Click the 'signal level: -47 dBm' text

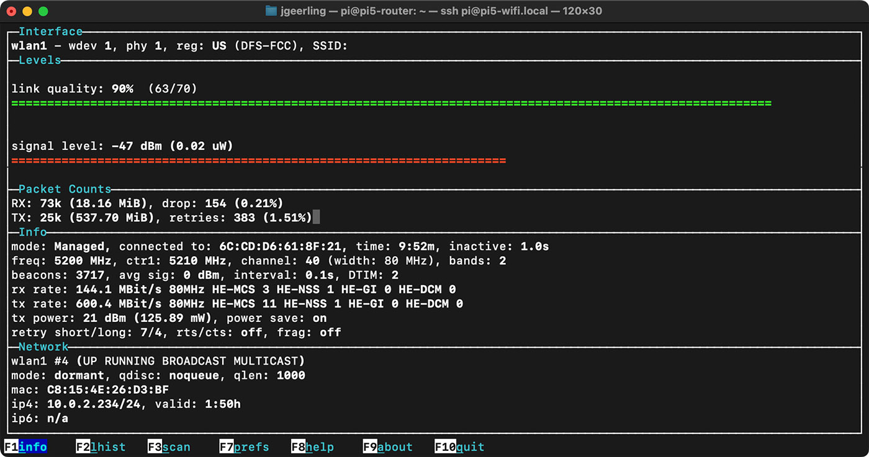tap(86, 146)
